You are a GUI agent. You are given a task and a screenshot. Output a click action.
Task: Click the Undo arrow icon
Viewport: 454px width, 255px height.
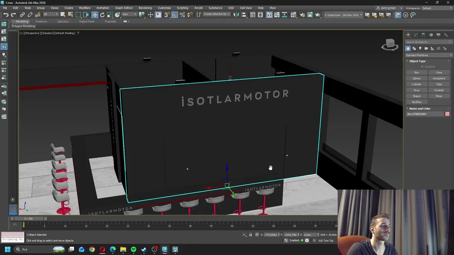(x=6, y=15)
